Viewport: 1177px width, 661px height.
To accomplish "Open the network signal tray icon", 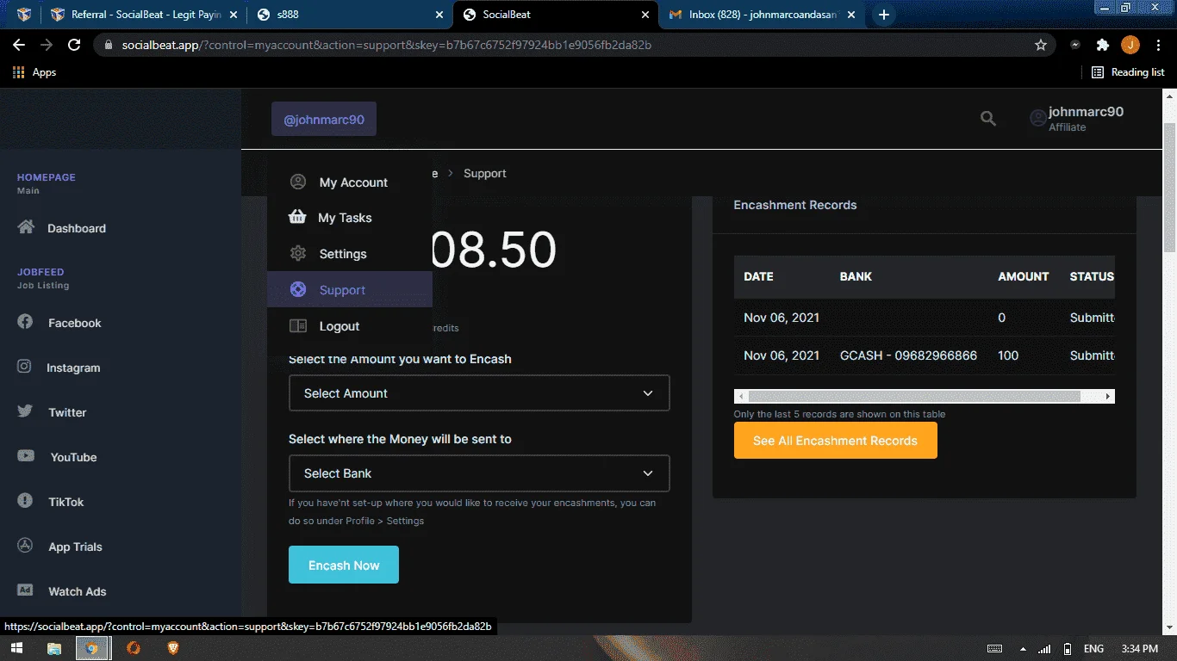I will pyautogui.click(x=1044, y=649).
